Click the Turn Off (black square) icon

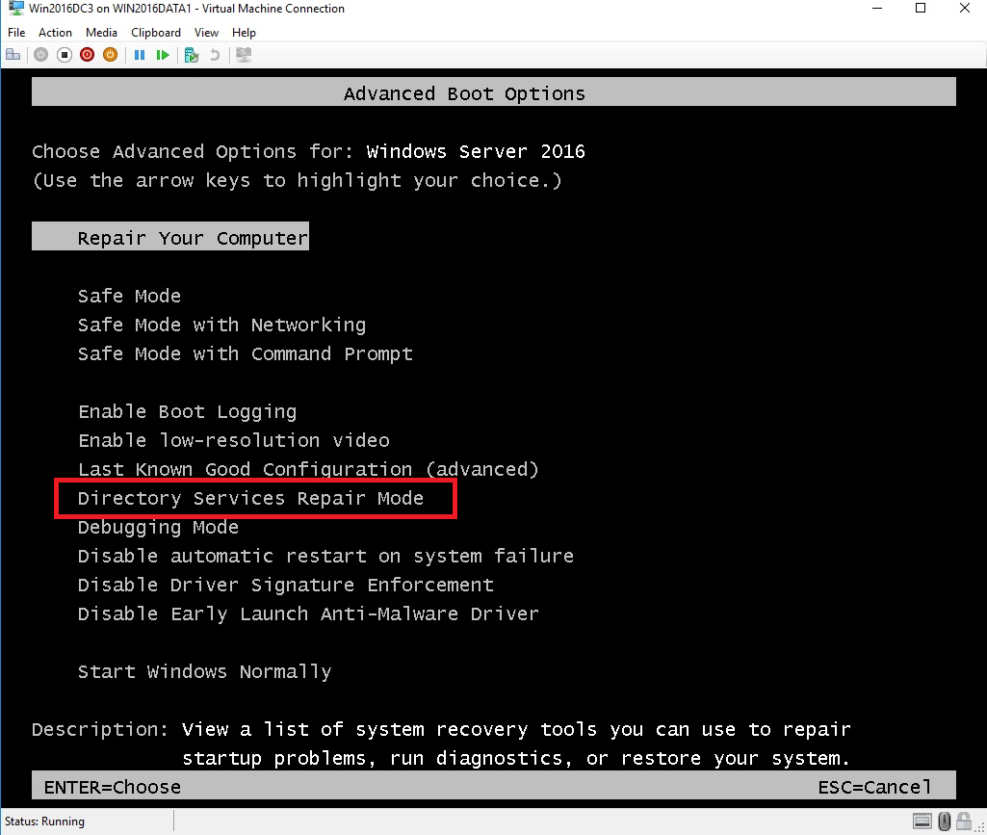pyautogui.click(x=65, y=55)
